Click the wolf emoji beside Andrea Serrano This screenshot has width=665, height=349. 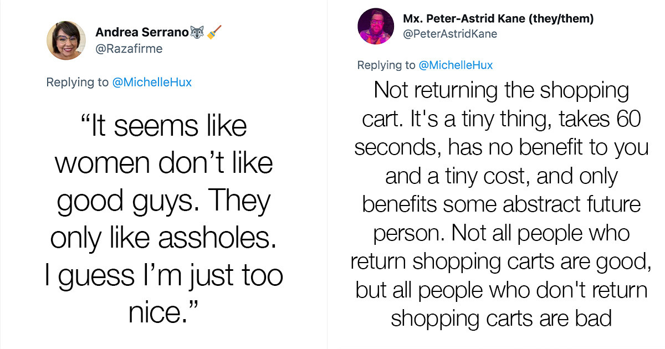pos(197,32)
